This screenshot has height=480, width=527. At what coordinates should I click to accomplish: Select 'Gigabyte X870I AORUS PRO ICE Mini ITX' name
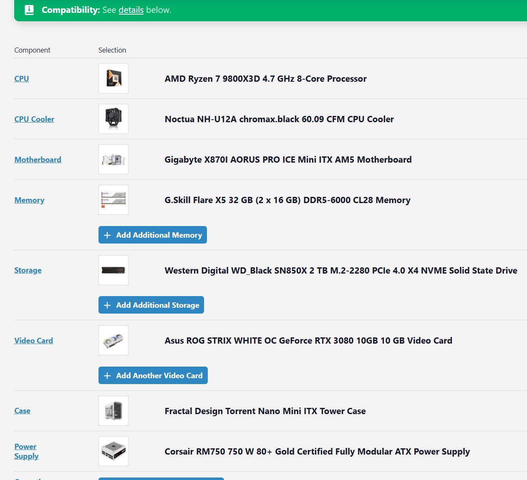(x=288, y=160)
